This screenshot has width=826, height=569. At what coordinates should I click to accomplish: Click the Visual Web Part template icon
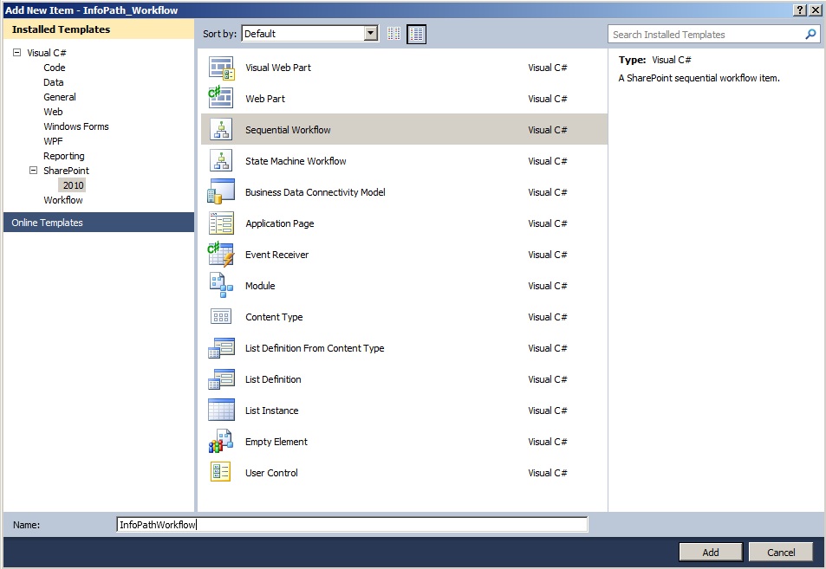pyautogui.click(x=221, y=68)
